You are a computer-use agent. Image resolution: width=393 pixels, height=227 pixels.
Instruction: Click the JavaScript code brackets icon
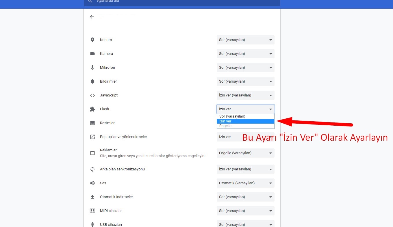[x=92, y=95]
